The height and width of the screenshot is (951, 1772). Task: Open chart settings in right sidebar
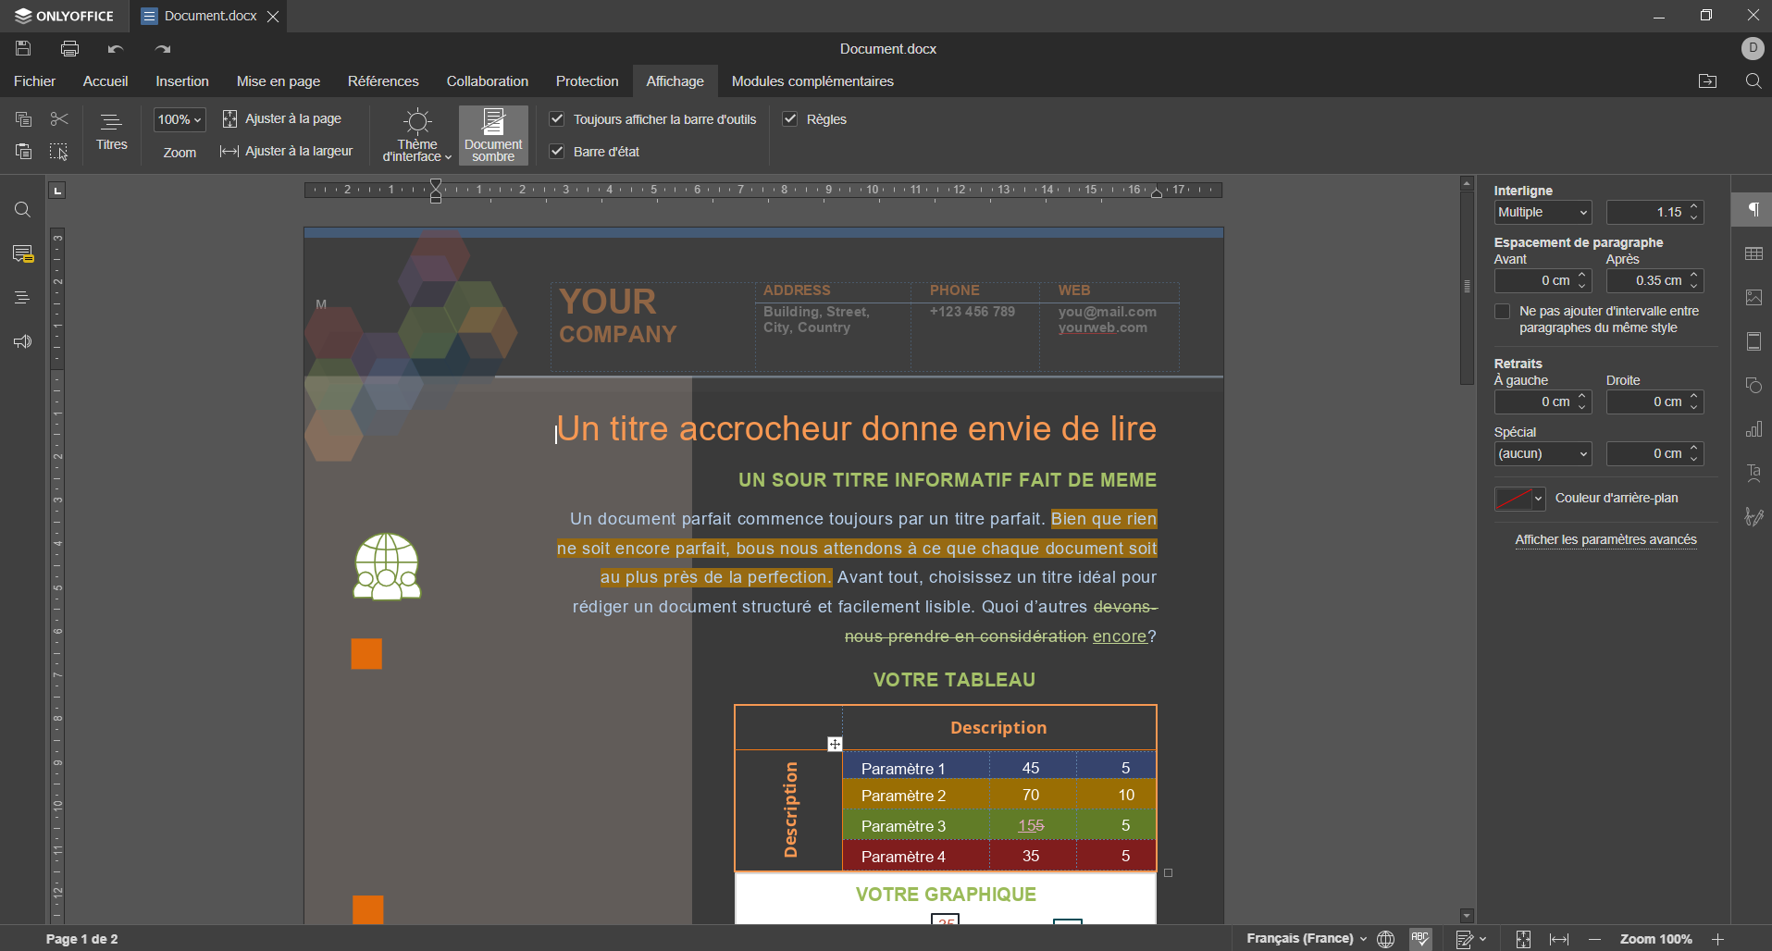click(x=1753, y=429)
